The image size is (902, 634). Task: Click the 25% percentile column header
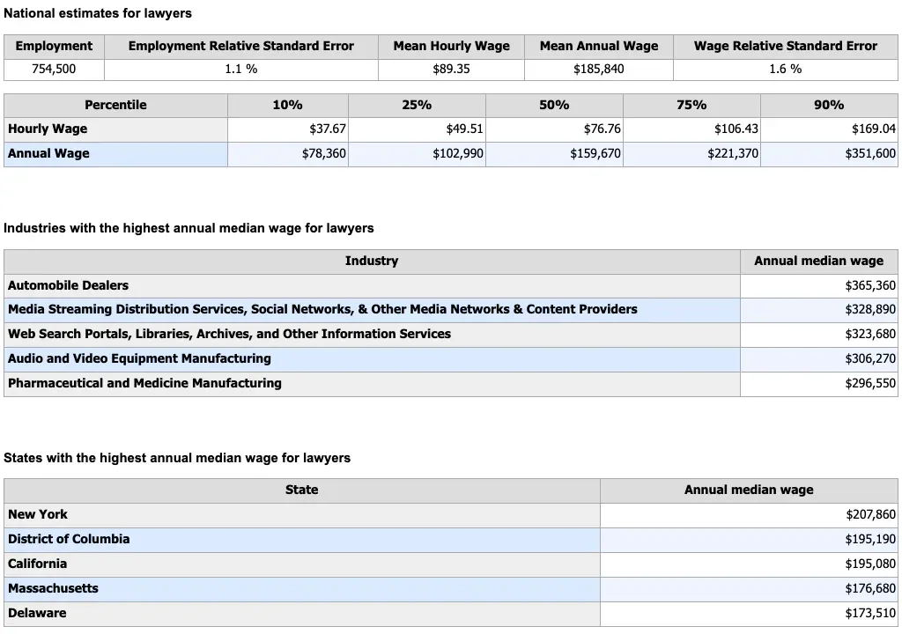[417, 106]
